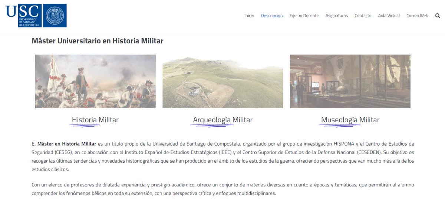Click the phrase enfoques multidisciplinares
This screenshot has height=209, width=445.
click(x=245, y=193)
